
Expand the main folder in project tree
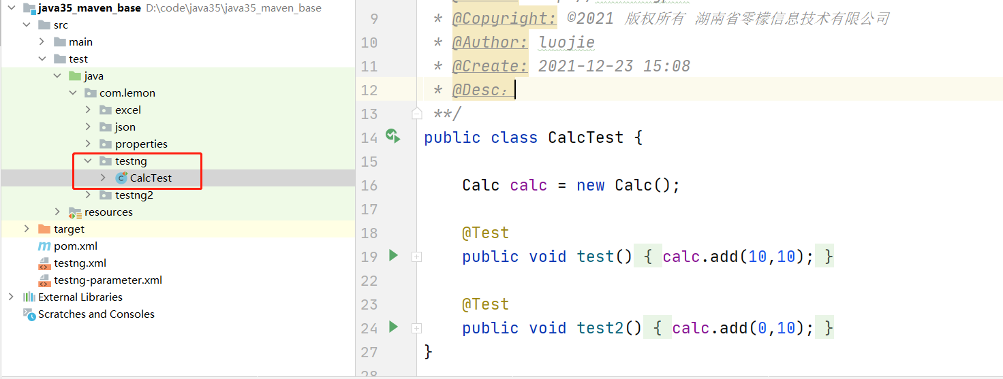point(42,42)
